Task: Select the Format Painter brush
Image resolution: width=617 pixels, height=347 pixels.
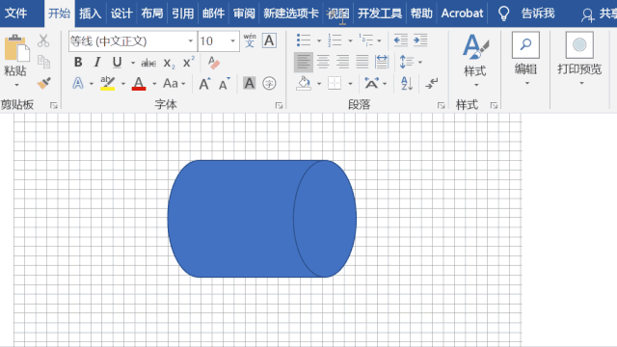Action: tap(43, 83)
